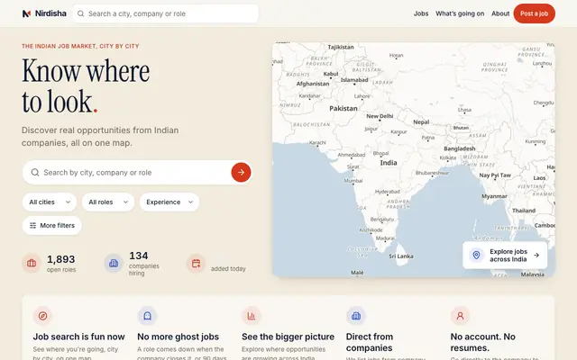Expand the Experience dropdown
Screen dimensions: 577x360
point(169,202)
